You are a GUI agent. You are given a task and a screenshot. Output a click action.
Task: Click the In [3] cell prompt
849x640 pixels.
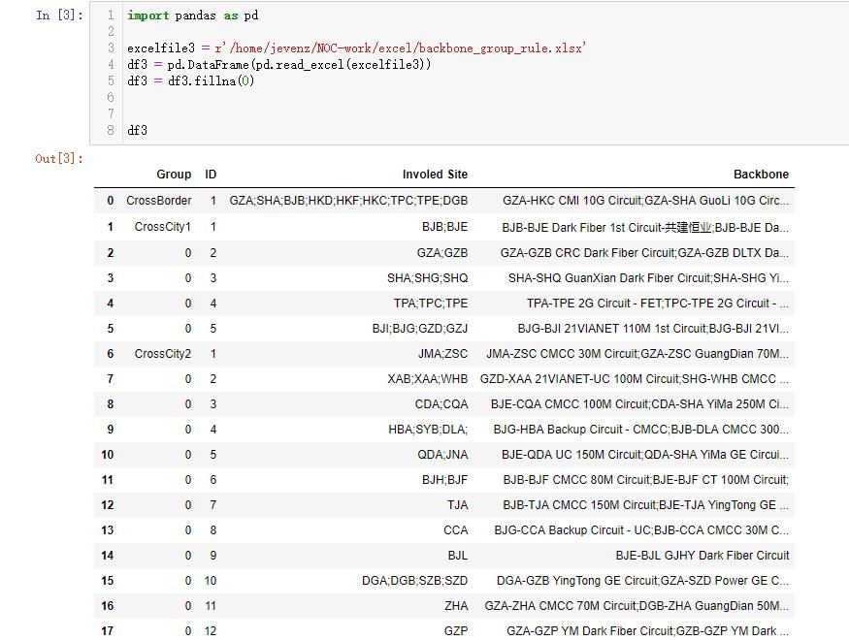pos(59,16)
